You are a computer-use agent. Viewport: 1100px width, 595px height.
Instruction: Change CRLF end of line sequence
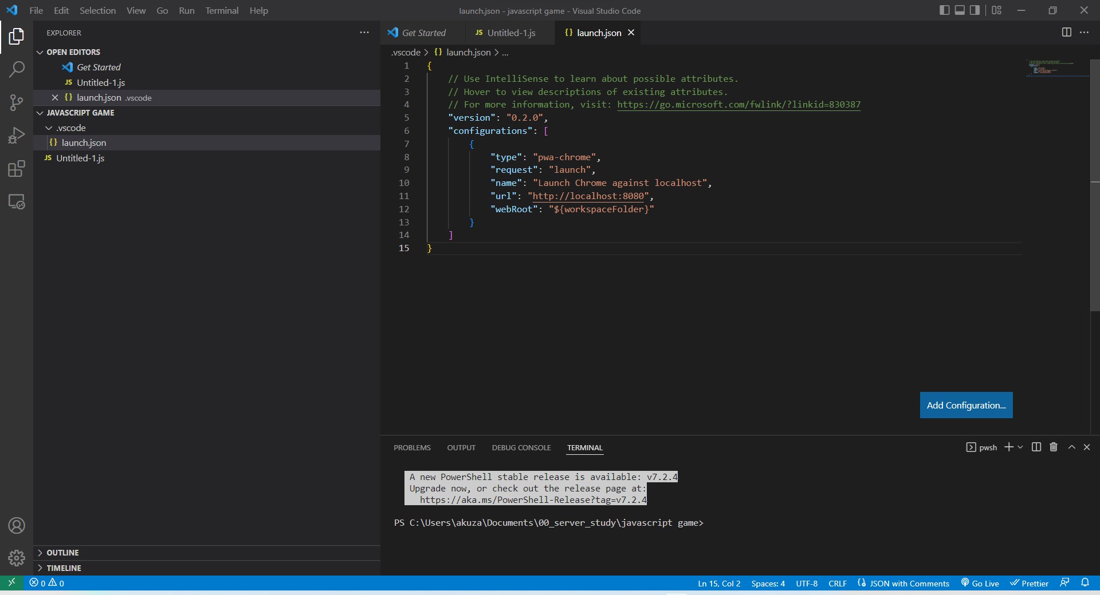click(838, 583)
